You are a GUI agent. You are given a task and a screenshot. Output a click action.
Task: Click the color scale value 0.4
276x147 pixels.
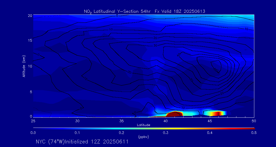pos(210,133)
